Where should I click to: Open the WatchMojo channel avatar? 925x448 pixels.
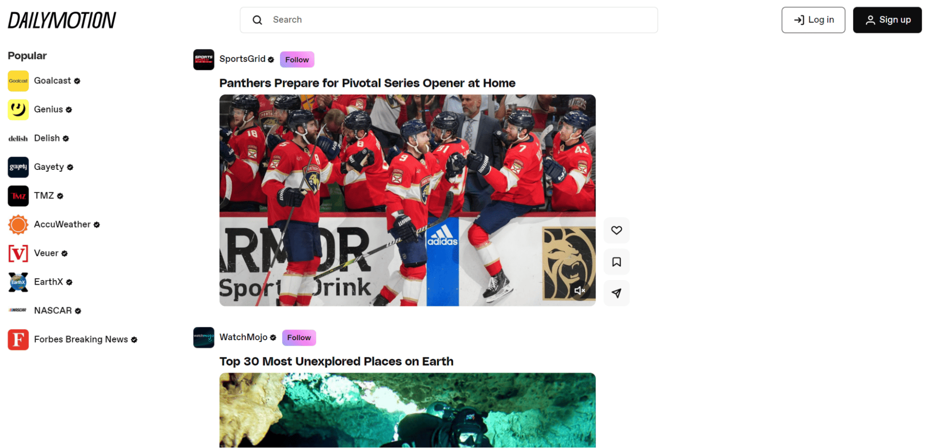coord(204,337)
